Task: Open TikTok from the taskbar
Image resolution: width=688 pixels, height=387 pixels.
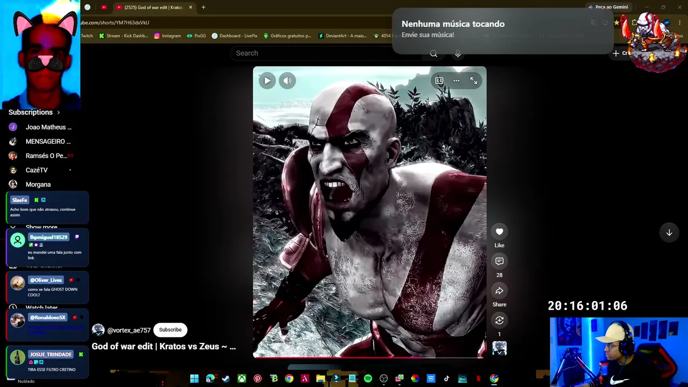Action: click(447, 378)
